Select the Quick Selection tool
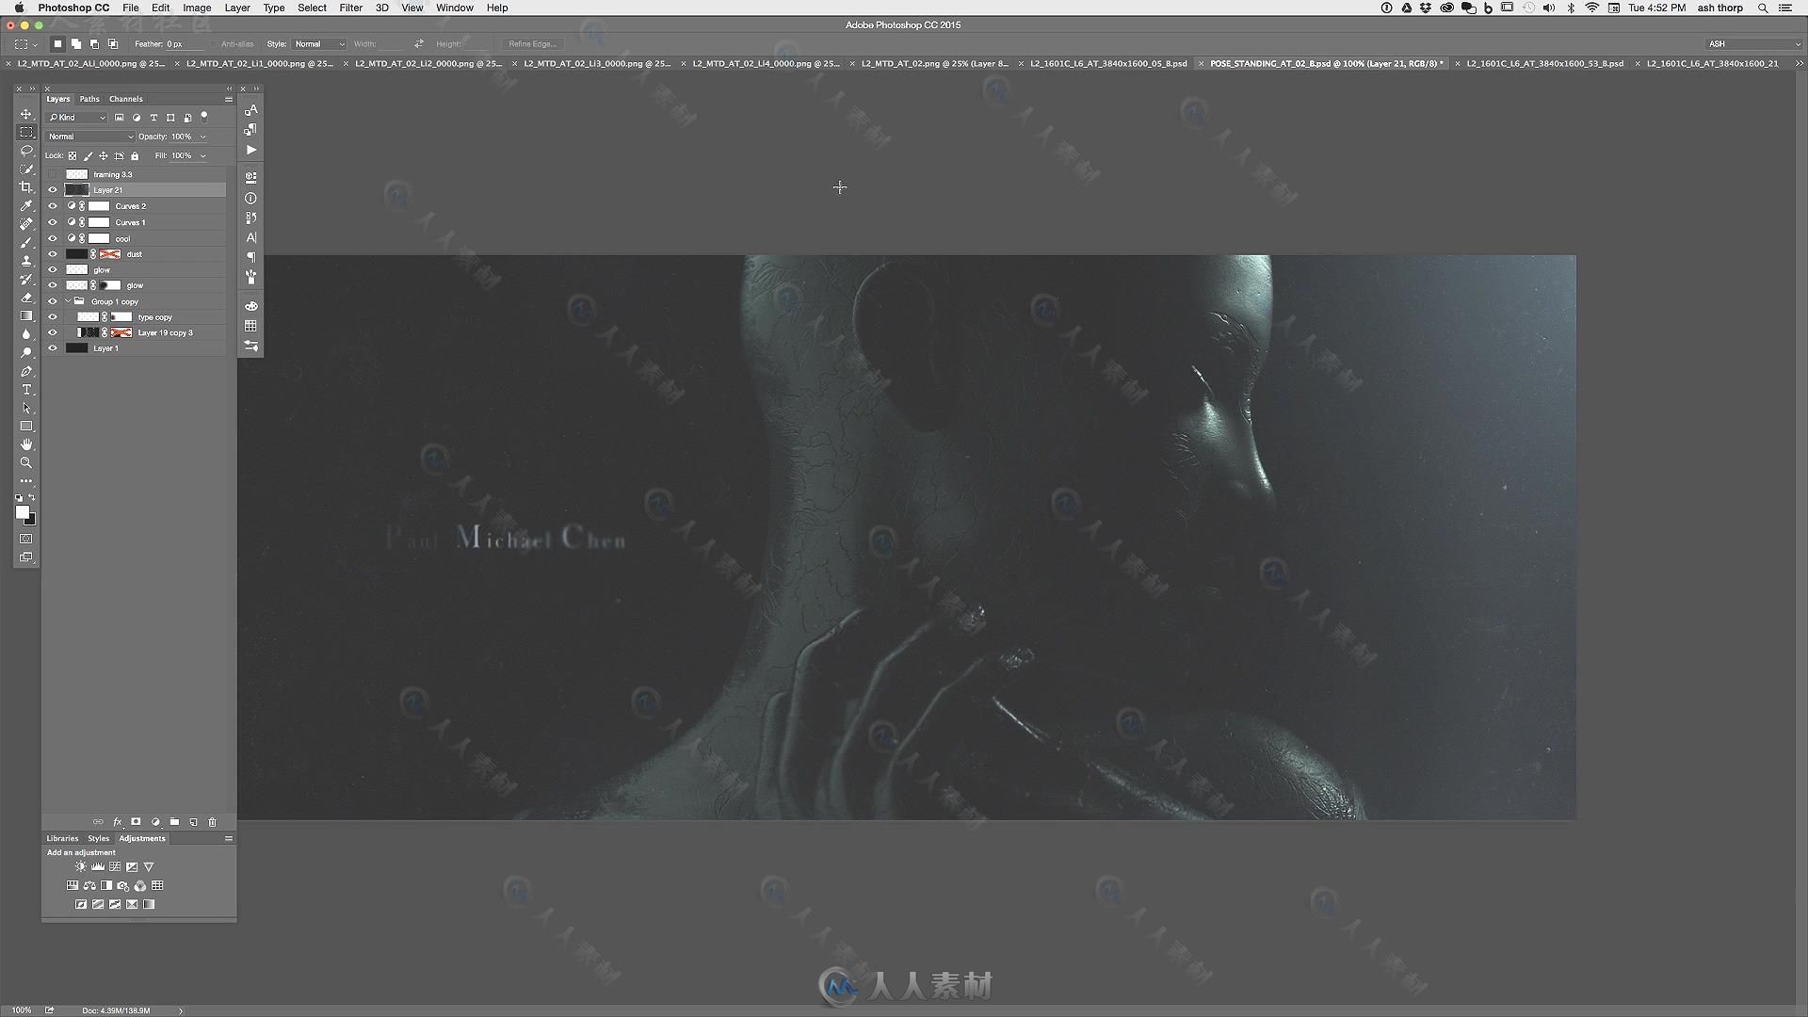1808x1017 pixels. coord(26,169)
